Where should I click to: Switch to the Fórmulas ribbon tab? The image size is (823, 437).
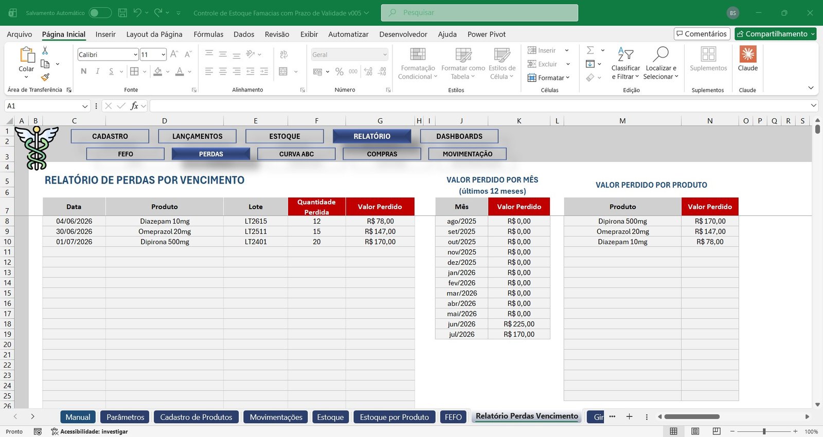click(208, 34)
